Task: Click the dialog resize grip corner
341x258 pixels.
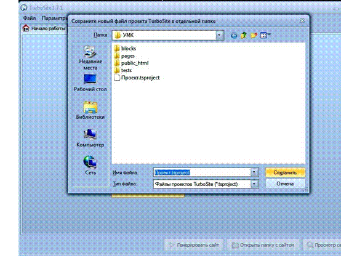Action: 306,190
